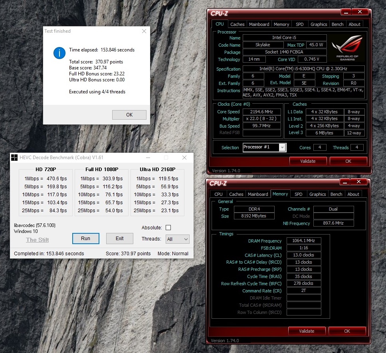Click the Max TDP value 45.0 W
Viewport: 386px width, 353px height.
316,45
